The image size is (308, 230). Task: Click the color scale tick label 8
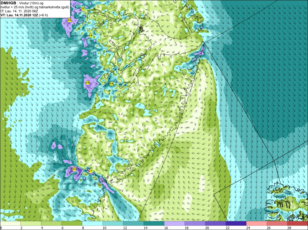[x=83, y=228]
